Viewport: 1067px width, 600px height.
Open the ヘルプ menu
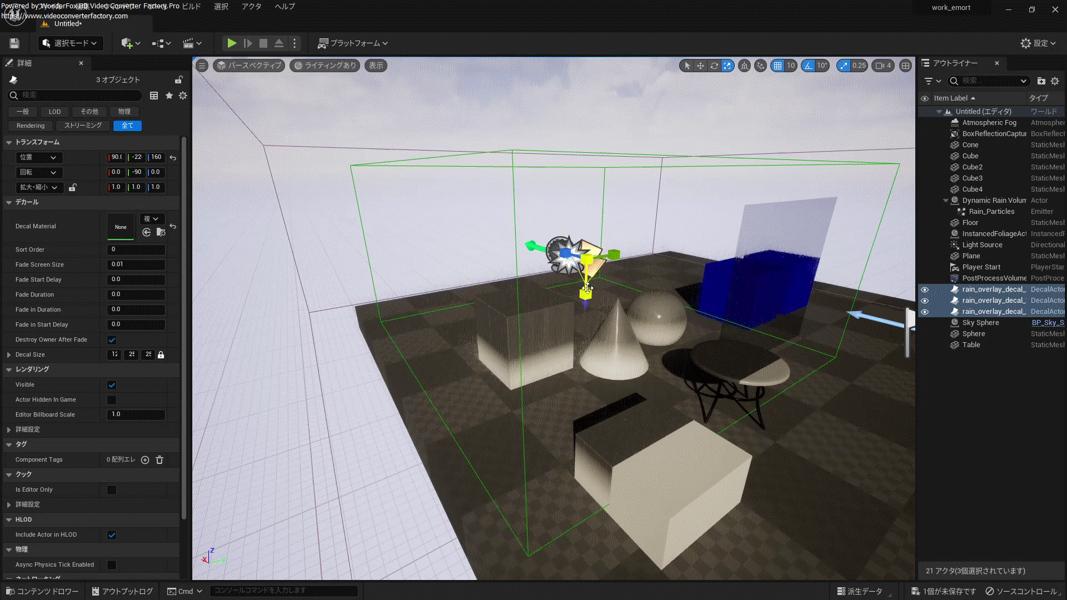click(285, 7)
